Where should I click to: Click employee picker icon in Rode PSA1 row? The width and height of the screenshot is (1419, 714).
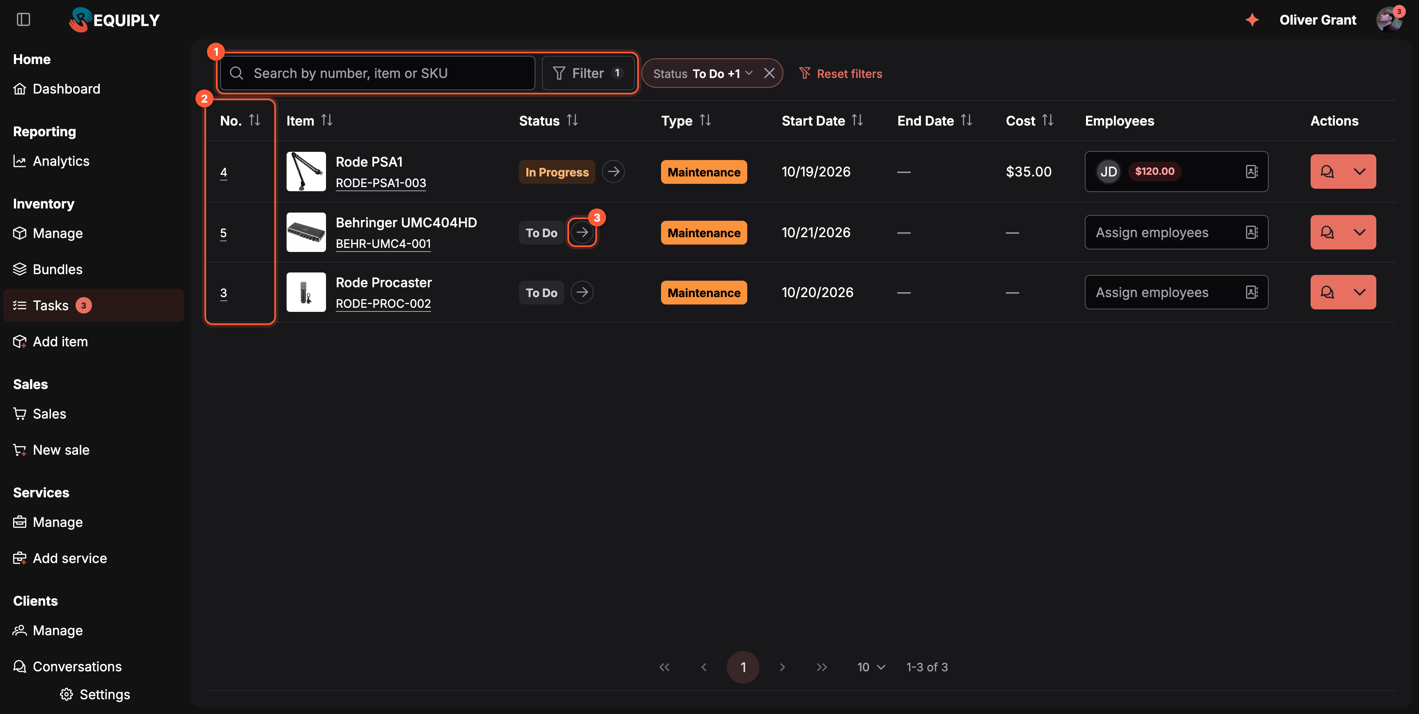click(x=1251, y=172)
